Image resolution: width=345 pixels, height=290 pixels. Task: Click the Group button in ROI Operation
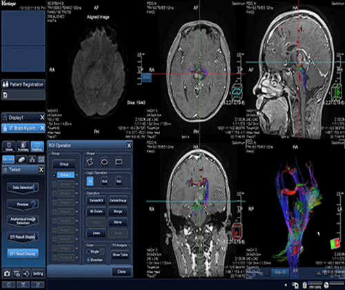(64, 164)
